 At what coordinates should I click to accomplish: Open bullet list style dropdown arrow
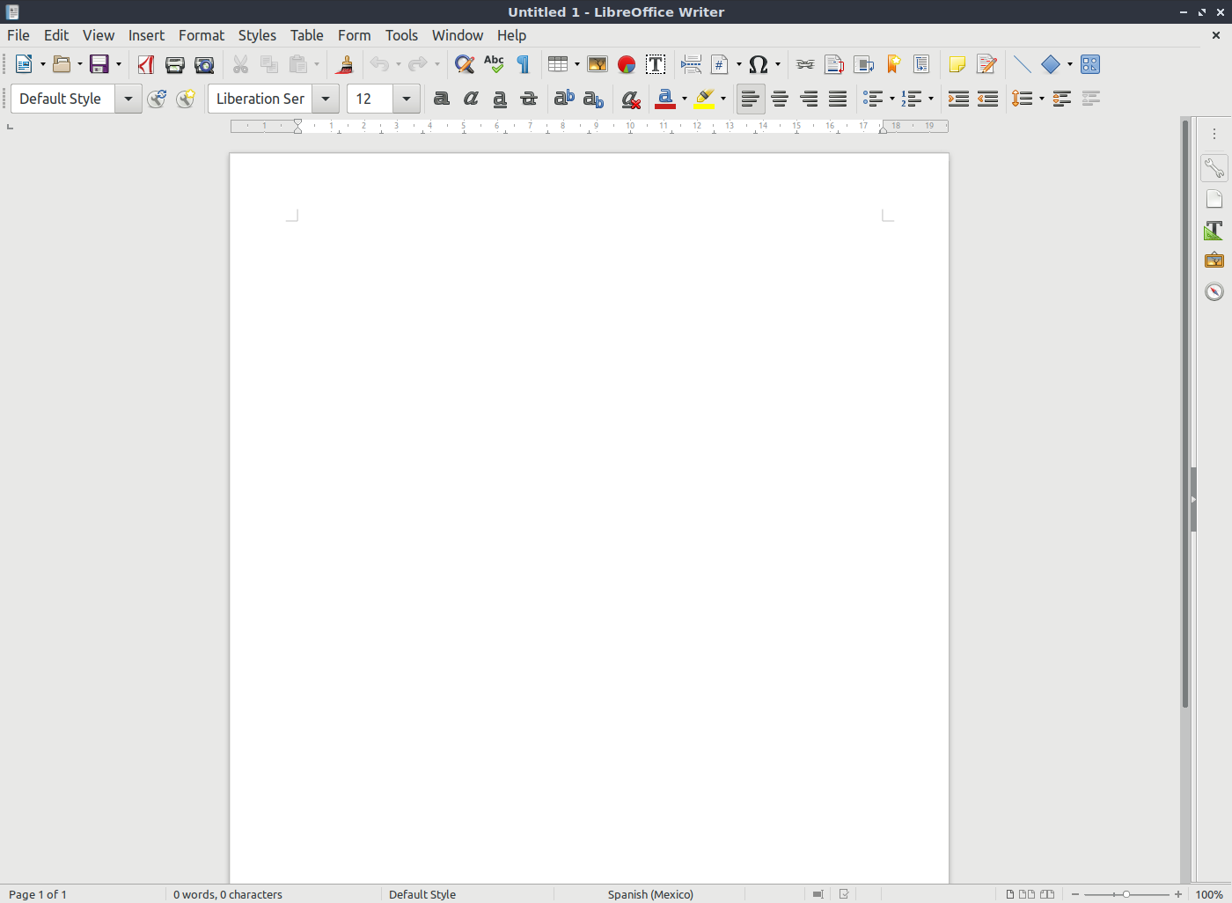pos(892,99)
